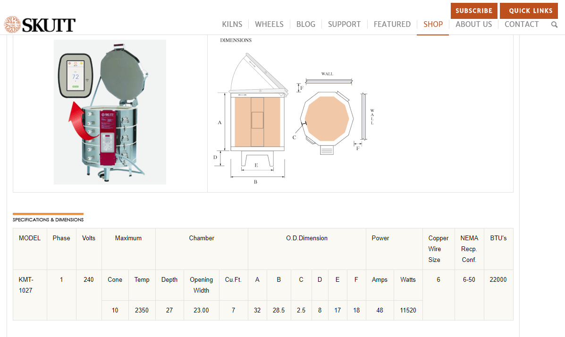Click the 2.5 dimension value
Screen dimensions: 565x337
click(301, 310)
